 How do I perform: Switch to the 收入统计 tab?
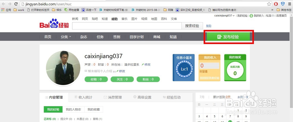(x=83, y=97)
